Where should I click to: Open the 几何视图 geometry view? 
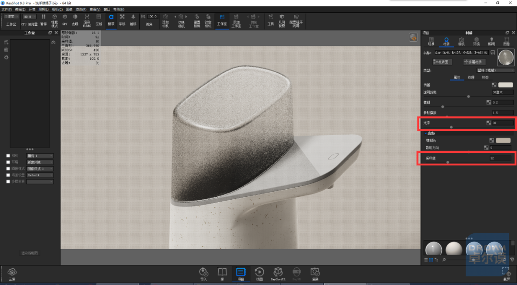pos(281,21)
